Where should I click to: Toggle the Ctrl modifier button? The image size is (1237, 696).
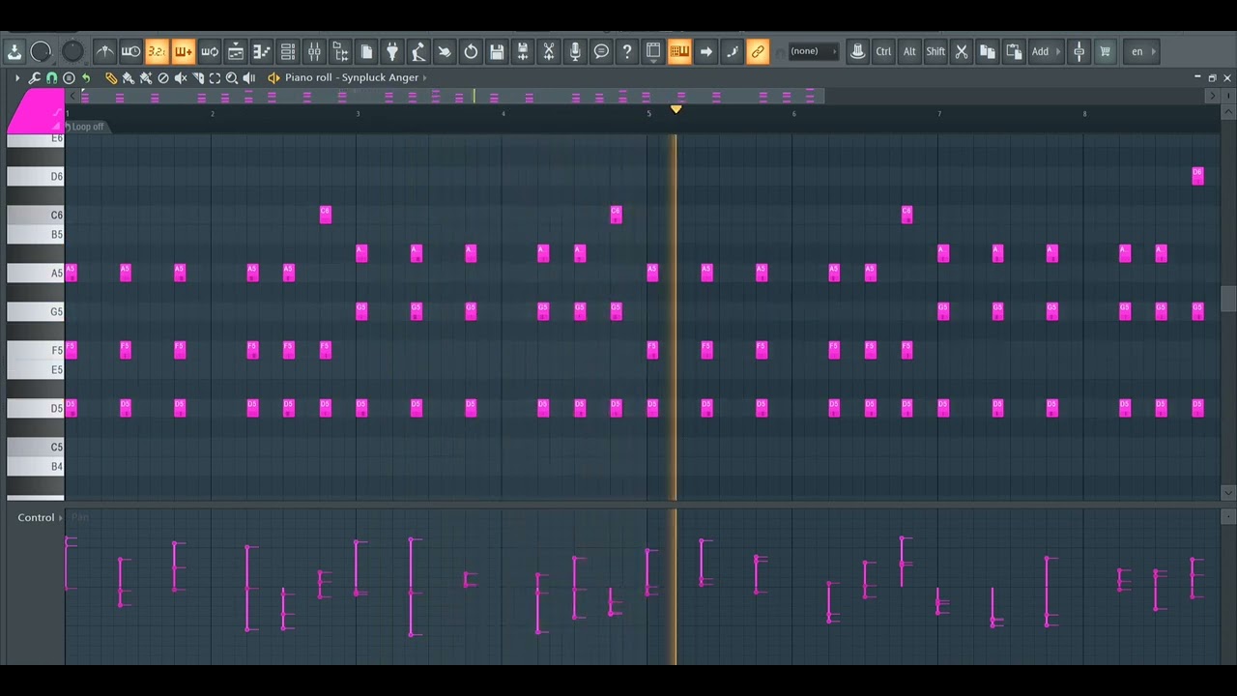(883, 51)
